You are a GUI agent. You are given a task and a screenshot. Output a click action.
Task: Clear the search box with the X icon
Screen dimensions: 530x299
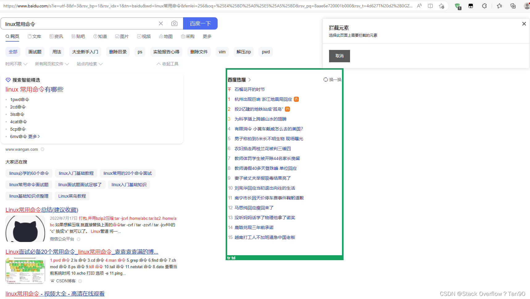[161, 23]
